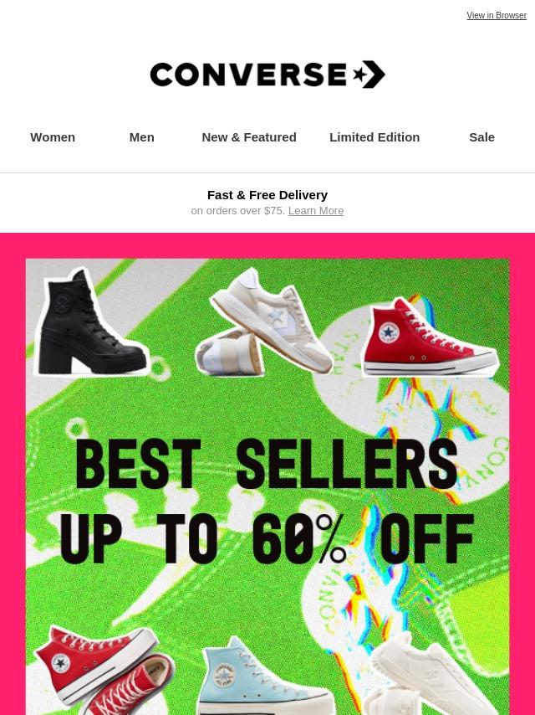Viewport: 535px width, 715px height.
Task: Select the red Chuck Taylor high top
Action: click(431, 337)
